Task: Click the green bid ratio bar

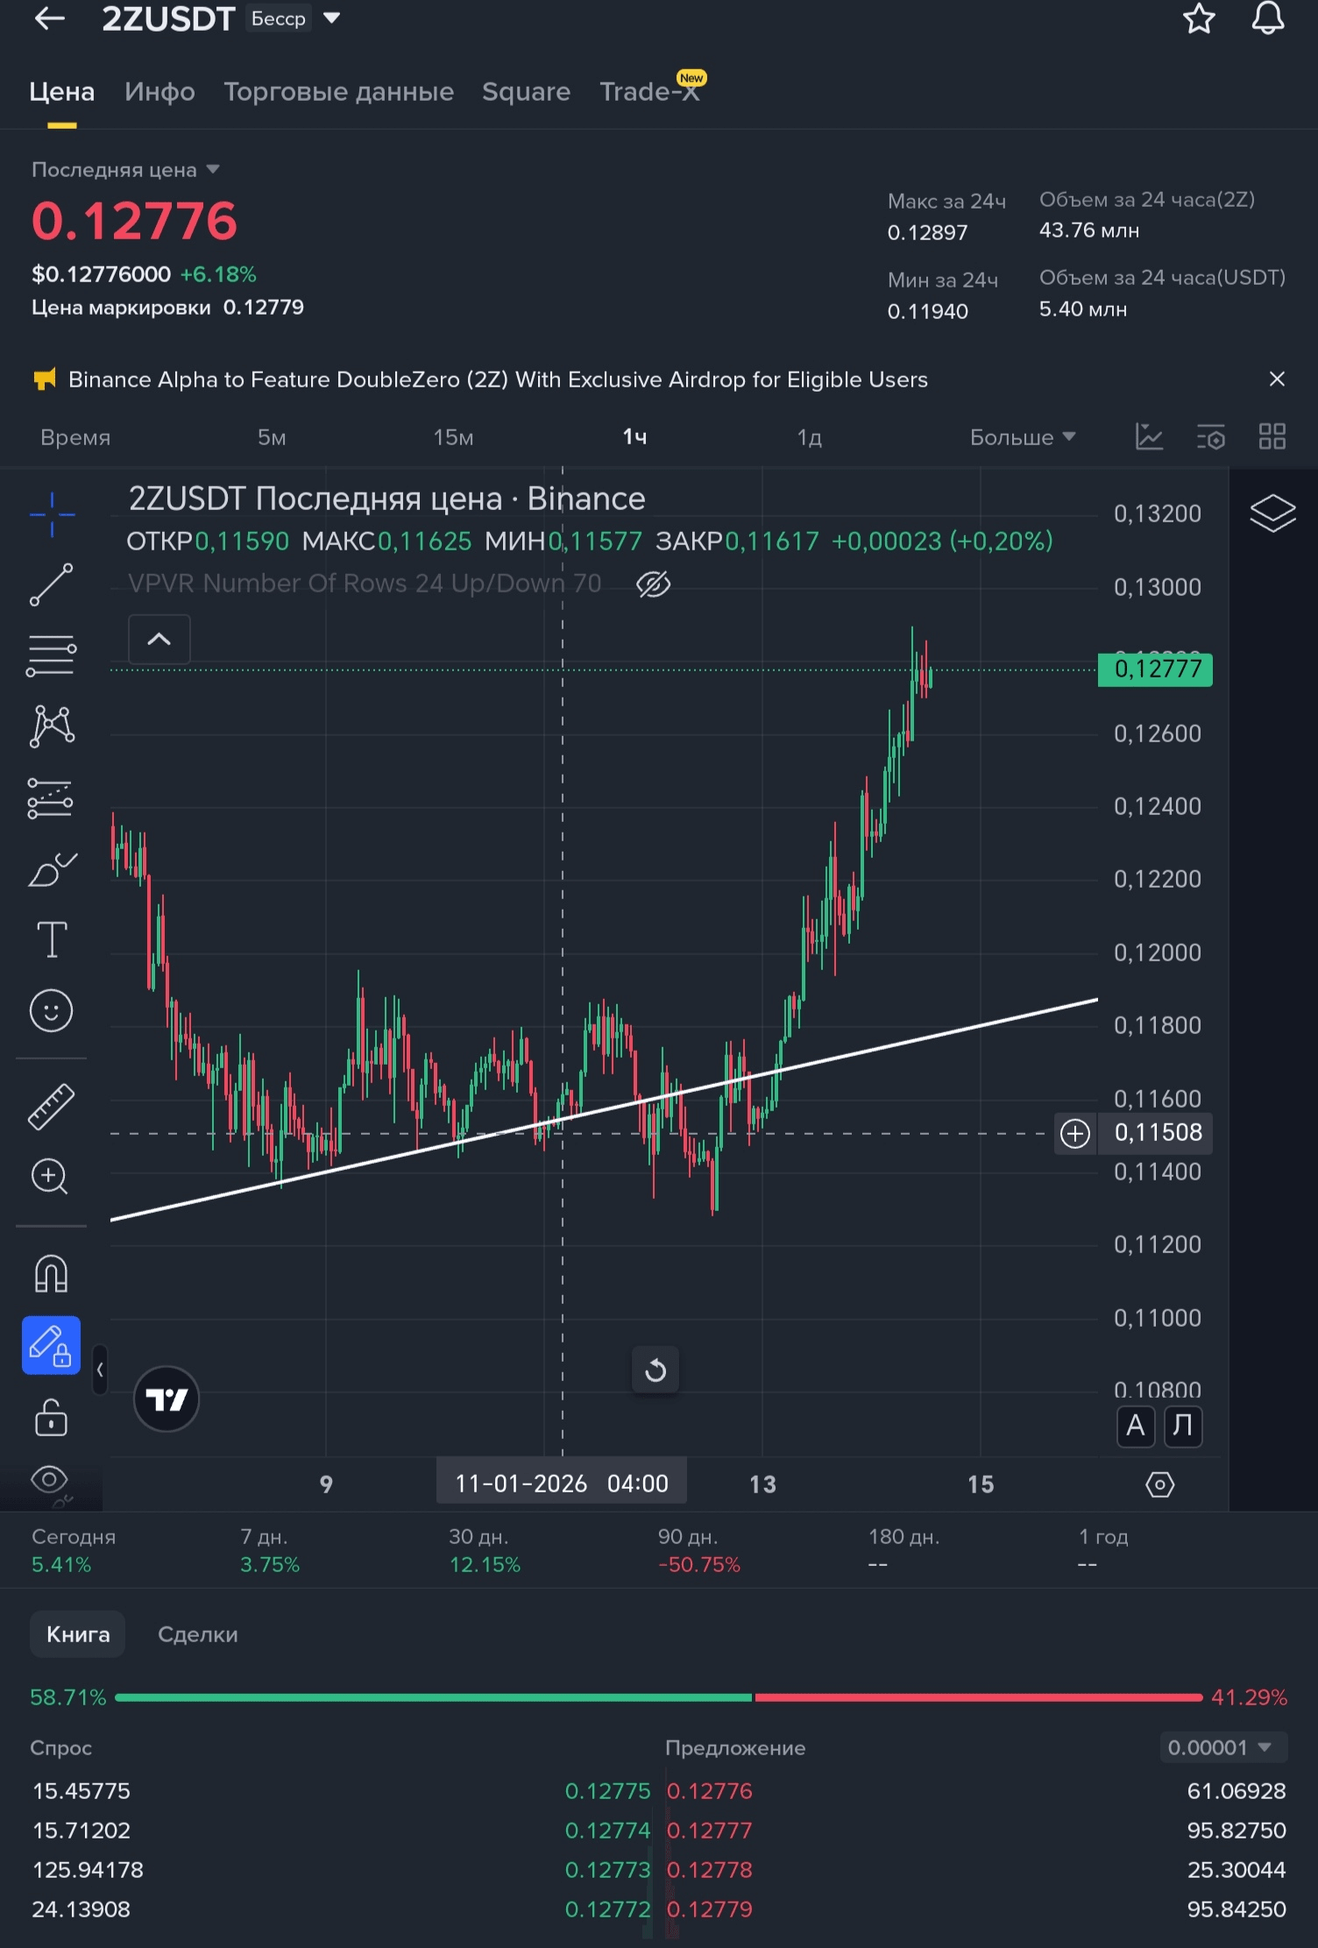Action: coord(433,1697)
